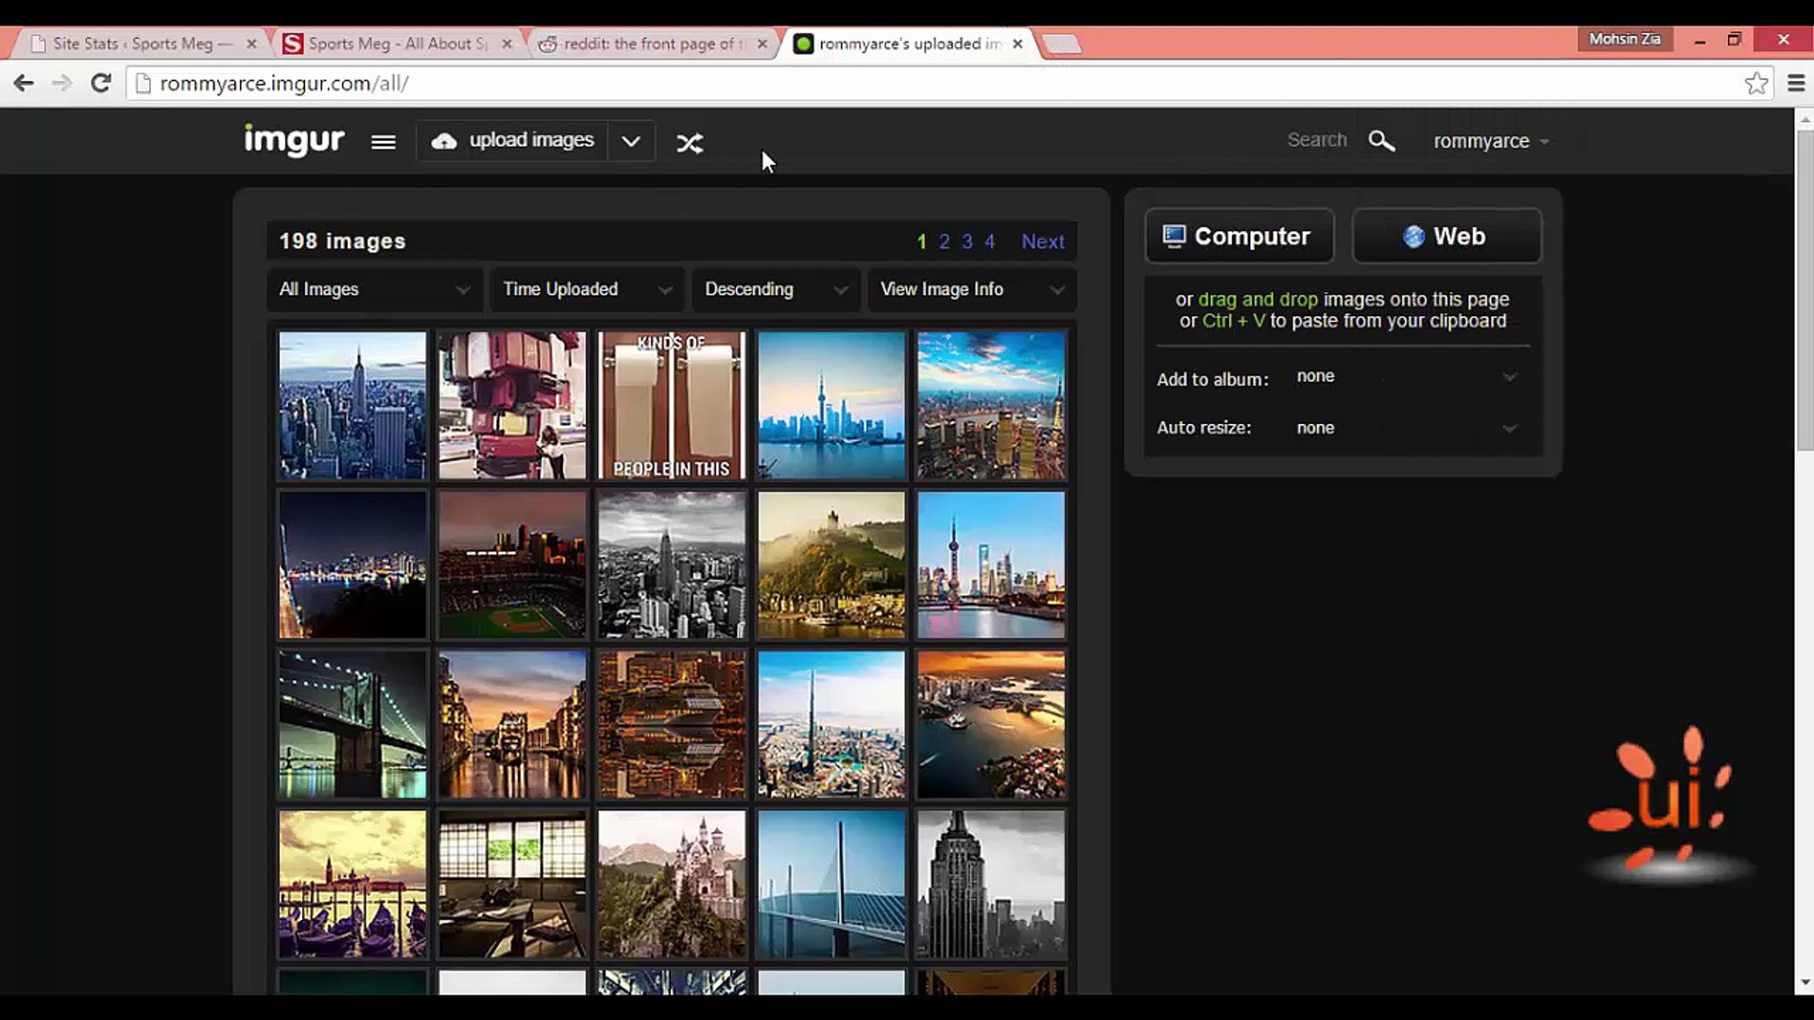Open Chrome menu icon

(x=1796, y=83)
